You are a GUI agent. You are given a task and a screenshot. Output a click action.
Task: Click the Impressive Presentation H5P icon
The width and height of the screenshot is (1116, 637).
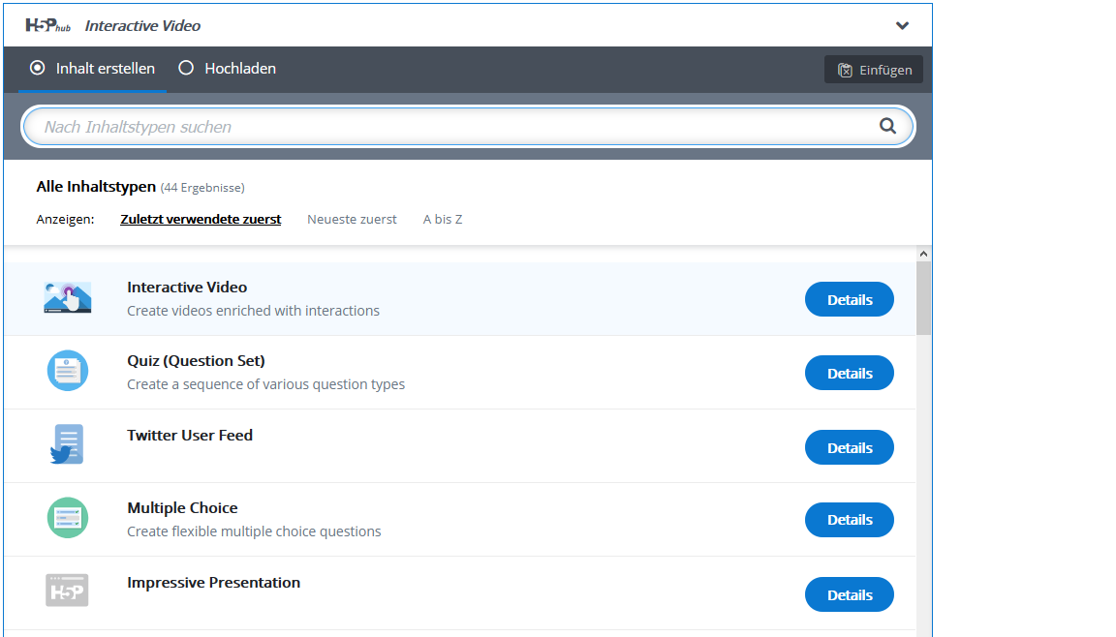point(67,591)
